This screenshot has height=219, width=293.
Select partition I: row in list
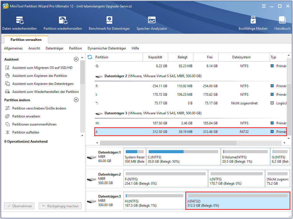click(190, 95)
